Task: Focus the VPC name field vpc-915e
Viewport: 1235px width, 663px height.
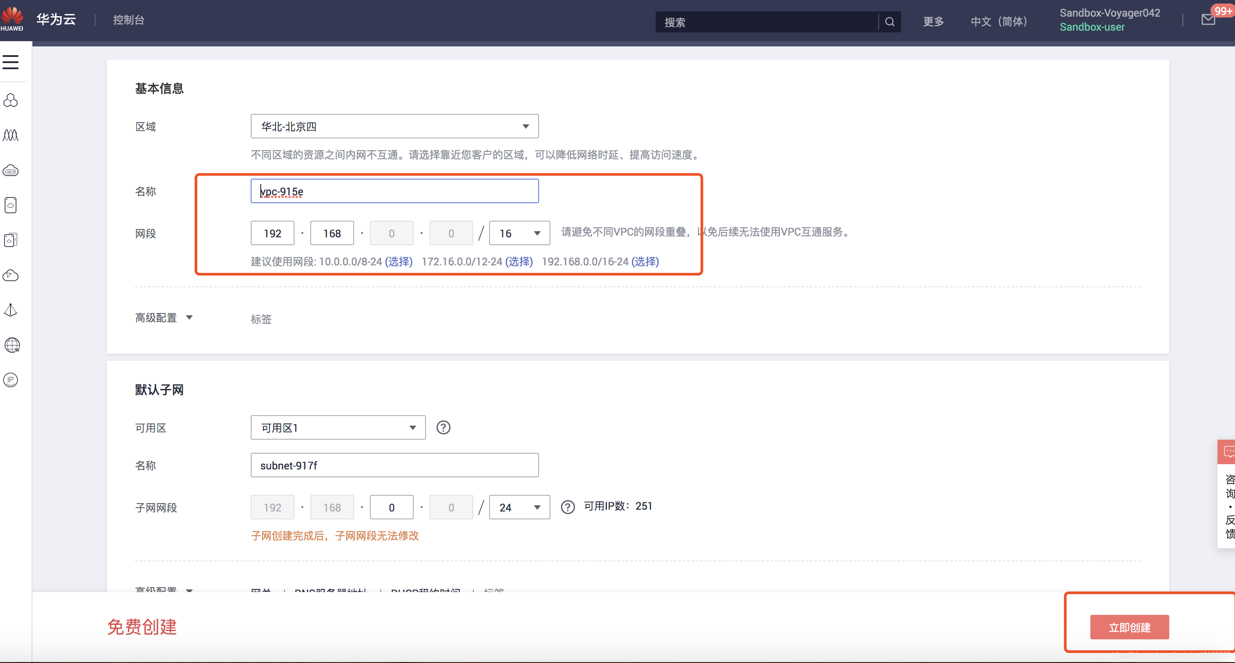Action: click(x=394, y=191)
